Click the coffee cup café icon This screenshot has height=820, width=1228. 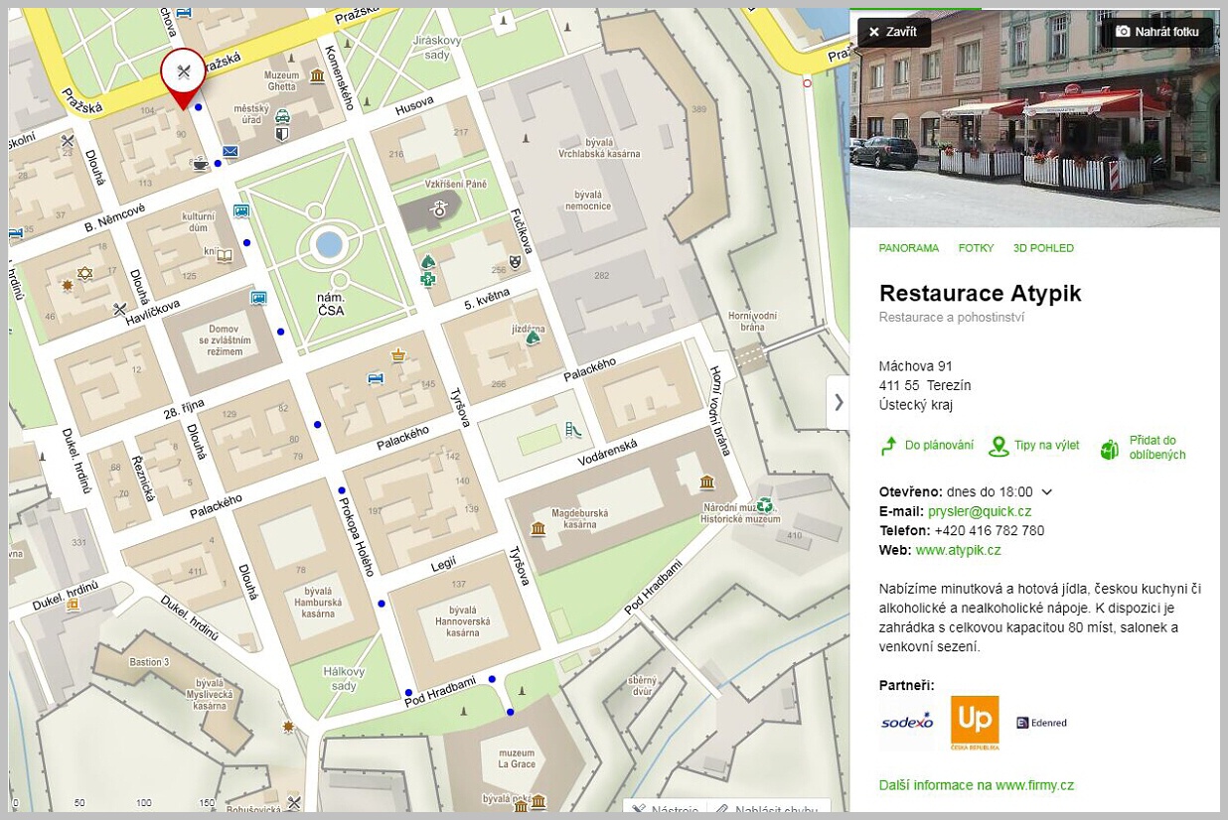[x=201, y=163]
